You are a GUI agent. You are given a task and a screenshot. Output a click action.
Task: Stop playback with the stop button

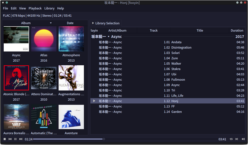point(5,139)
